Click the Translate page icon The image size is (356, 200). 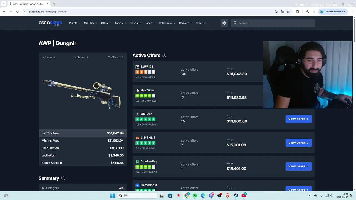(282, 12)
